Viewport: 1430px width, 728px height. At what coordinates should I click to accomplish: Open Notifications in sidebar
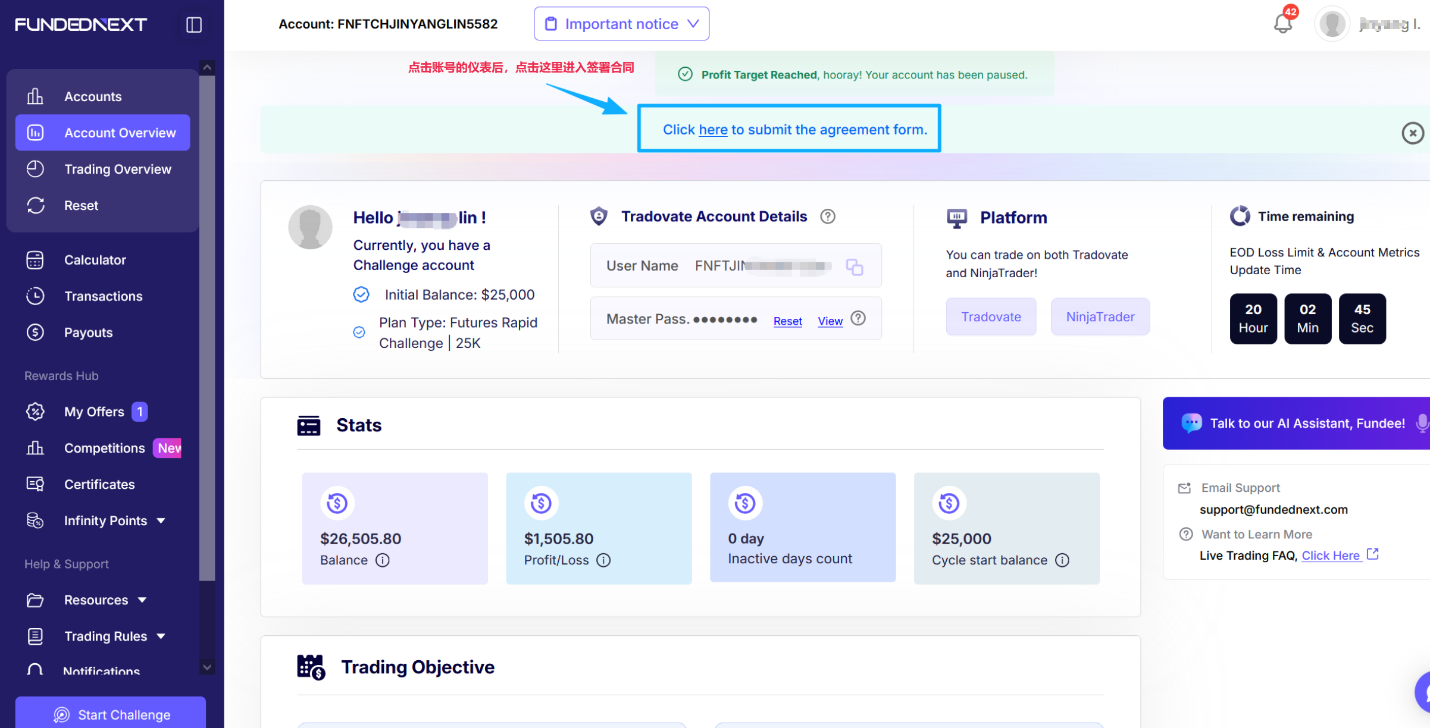[102, 670]
